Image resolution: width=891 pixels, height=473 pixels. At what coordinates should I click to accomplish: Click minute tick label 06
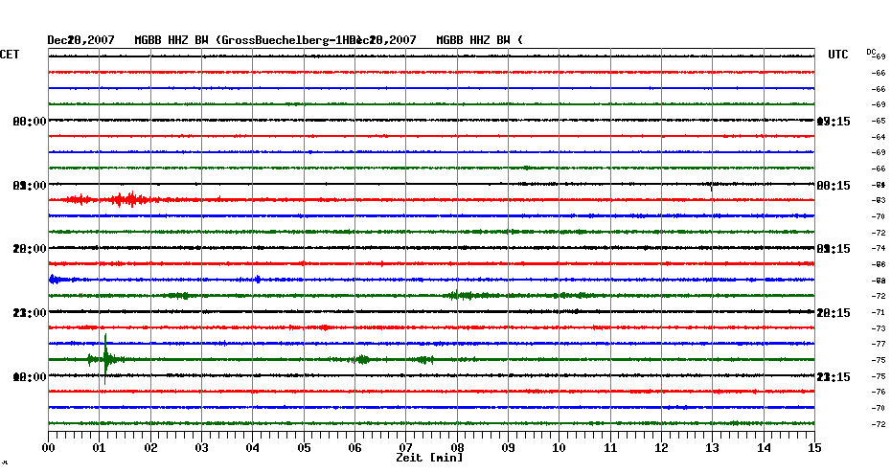tap(354, 448)
